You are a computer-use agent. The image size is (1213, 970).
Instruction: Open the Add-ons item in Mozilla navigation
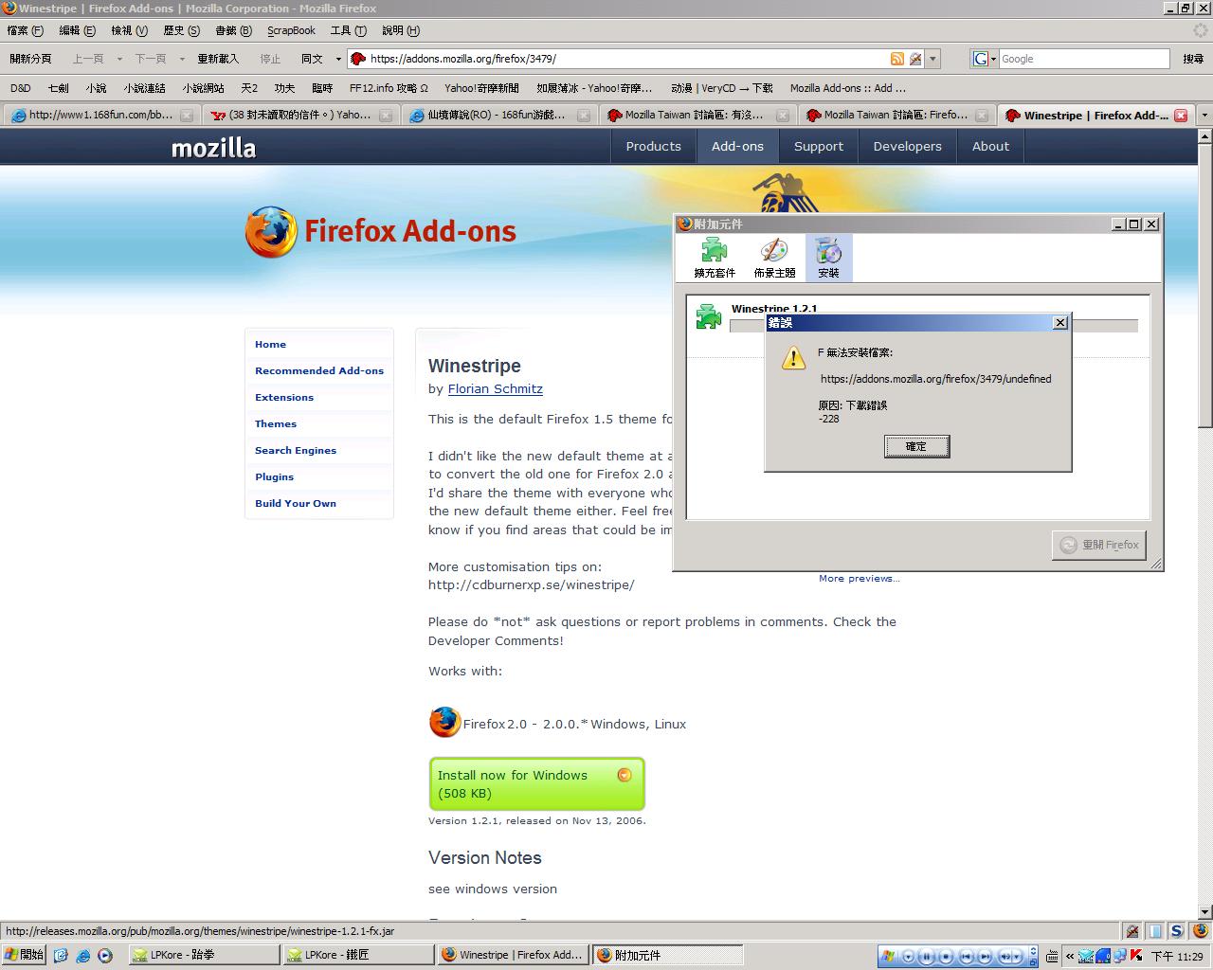pos(737,146)
